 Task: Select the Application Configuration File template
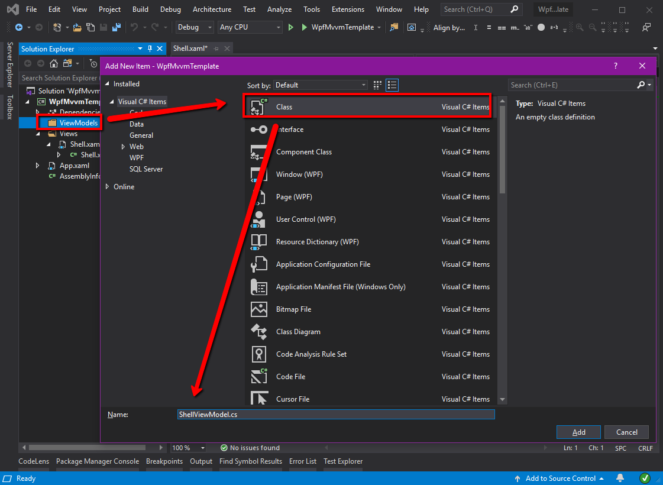pyautogui.click(x=370, y=264)
